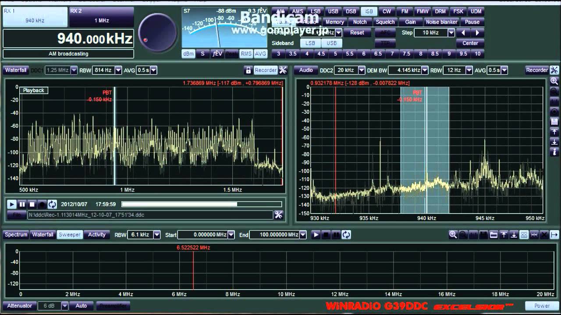Screen dimensions: 561x315
Task: Open DDC2 spectrum settings tools icon
Action: (554, 70)
